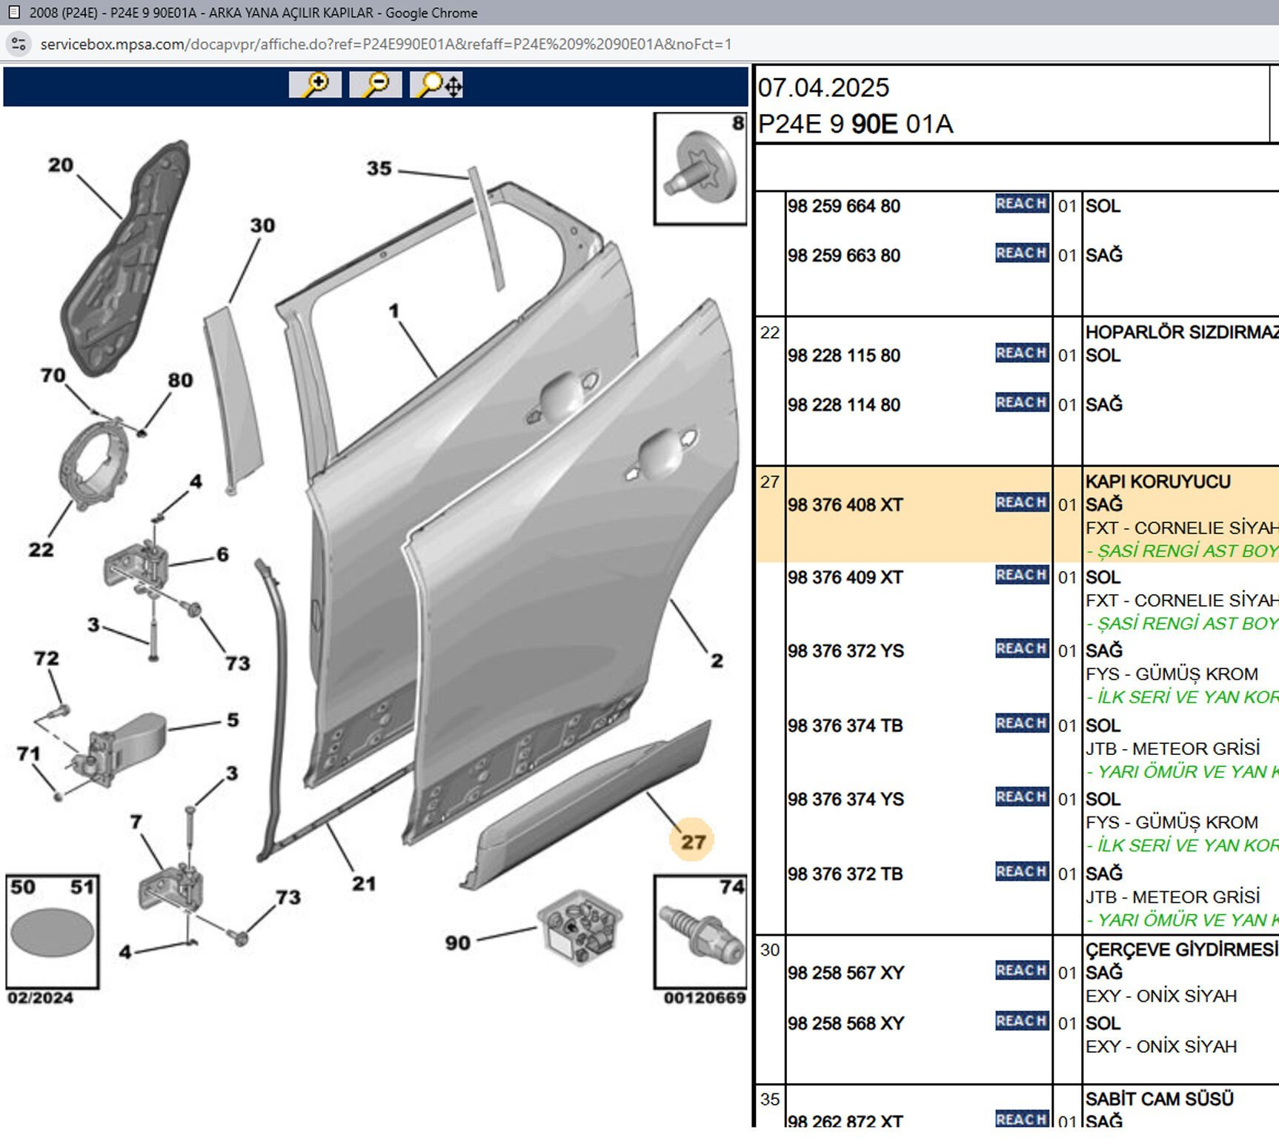Screen dimensions: 1279x1138
Task: Click part number 98 376 374 TB
Action: tap(845, 726)
